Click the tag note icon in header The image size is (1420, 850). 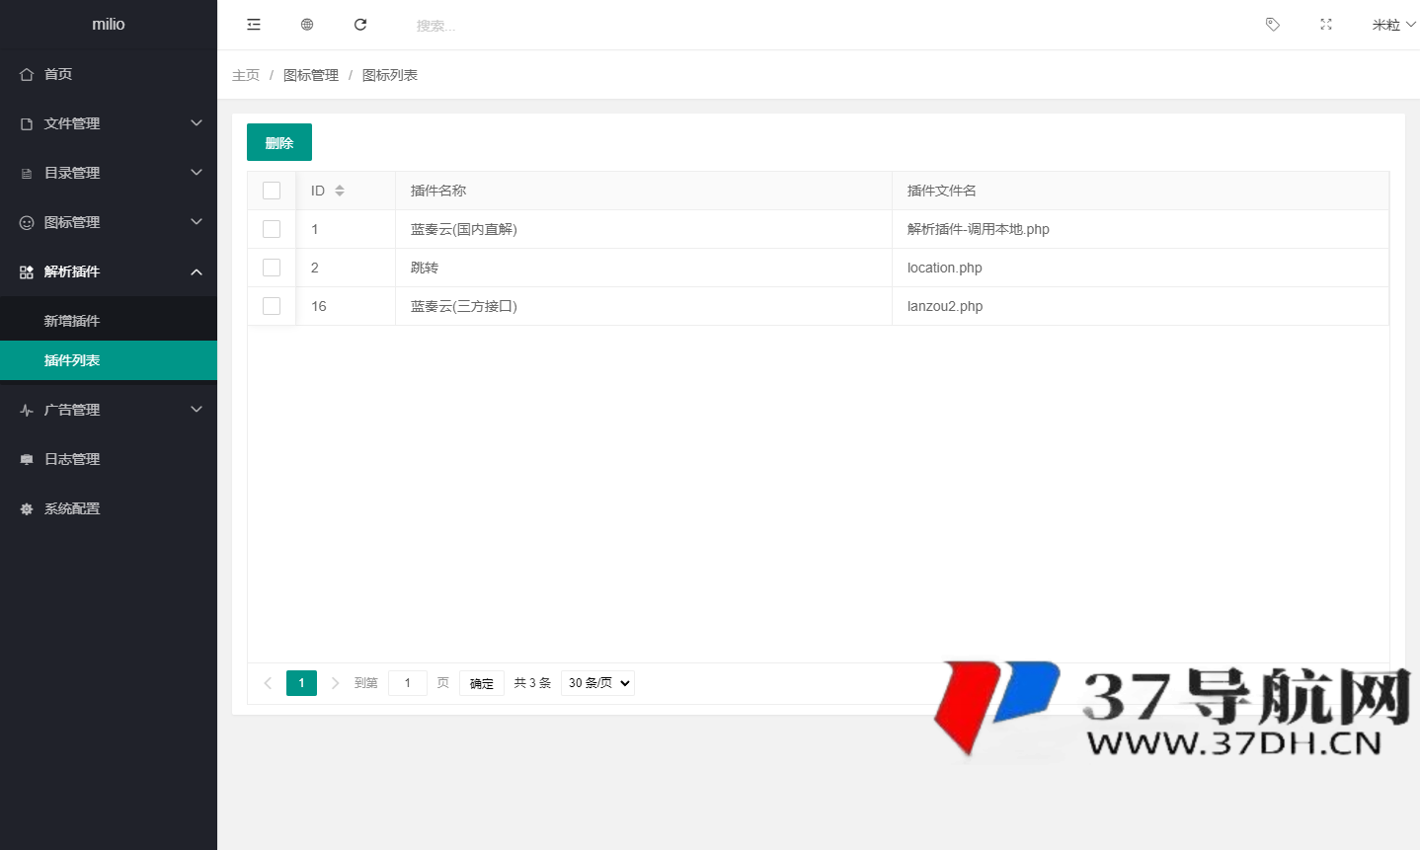[1273, 25]
